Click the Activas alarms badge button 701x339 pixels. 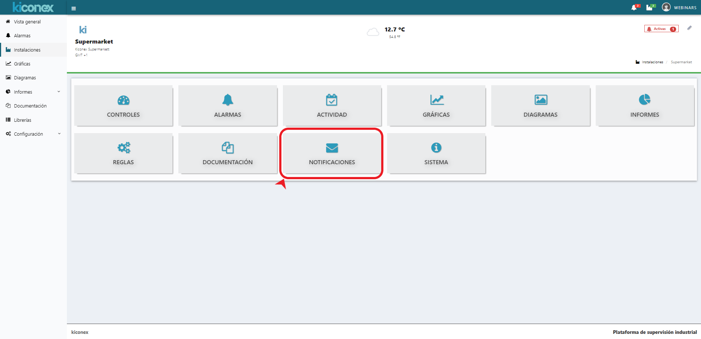point(661,29)
